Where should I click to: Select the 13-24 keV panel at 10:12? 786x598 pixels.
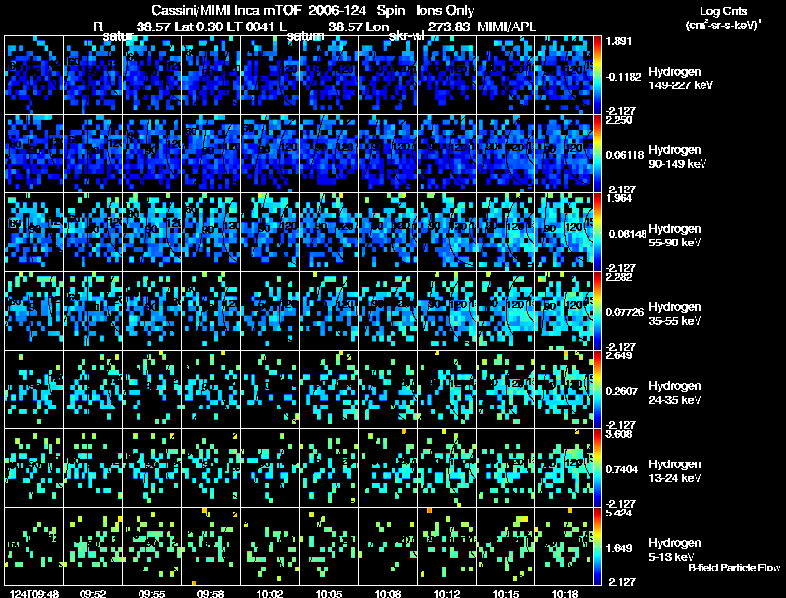[447, 467]
